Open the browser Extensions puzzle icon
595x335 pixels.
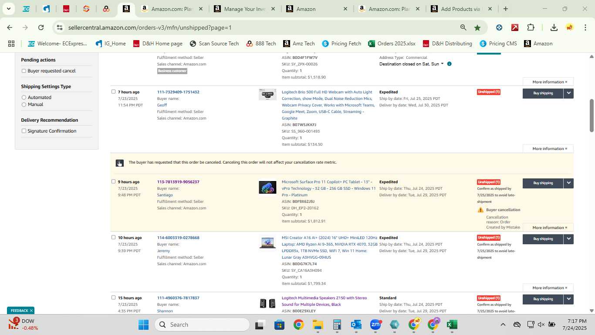(531, 27)
